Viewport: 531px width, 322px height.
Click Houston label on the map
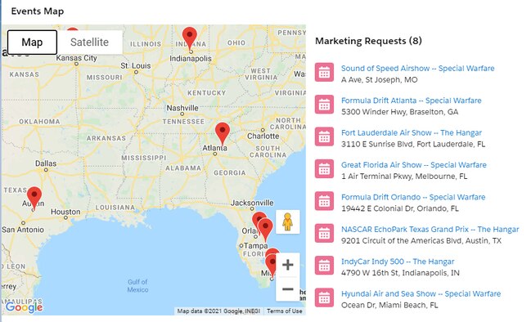pyautogui.click(x=65, y=212)
